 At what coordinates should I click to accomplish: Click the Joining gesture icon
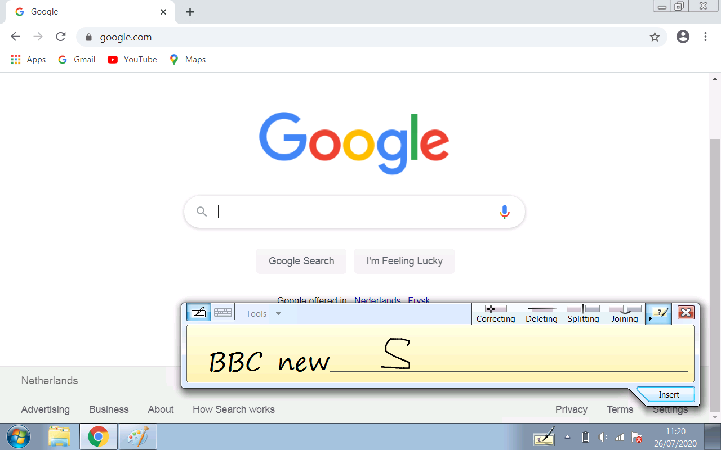[x=624, y=313]
